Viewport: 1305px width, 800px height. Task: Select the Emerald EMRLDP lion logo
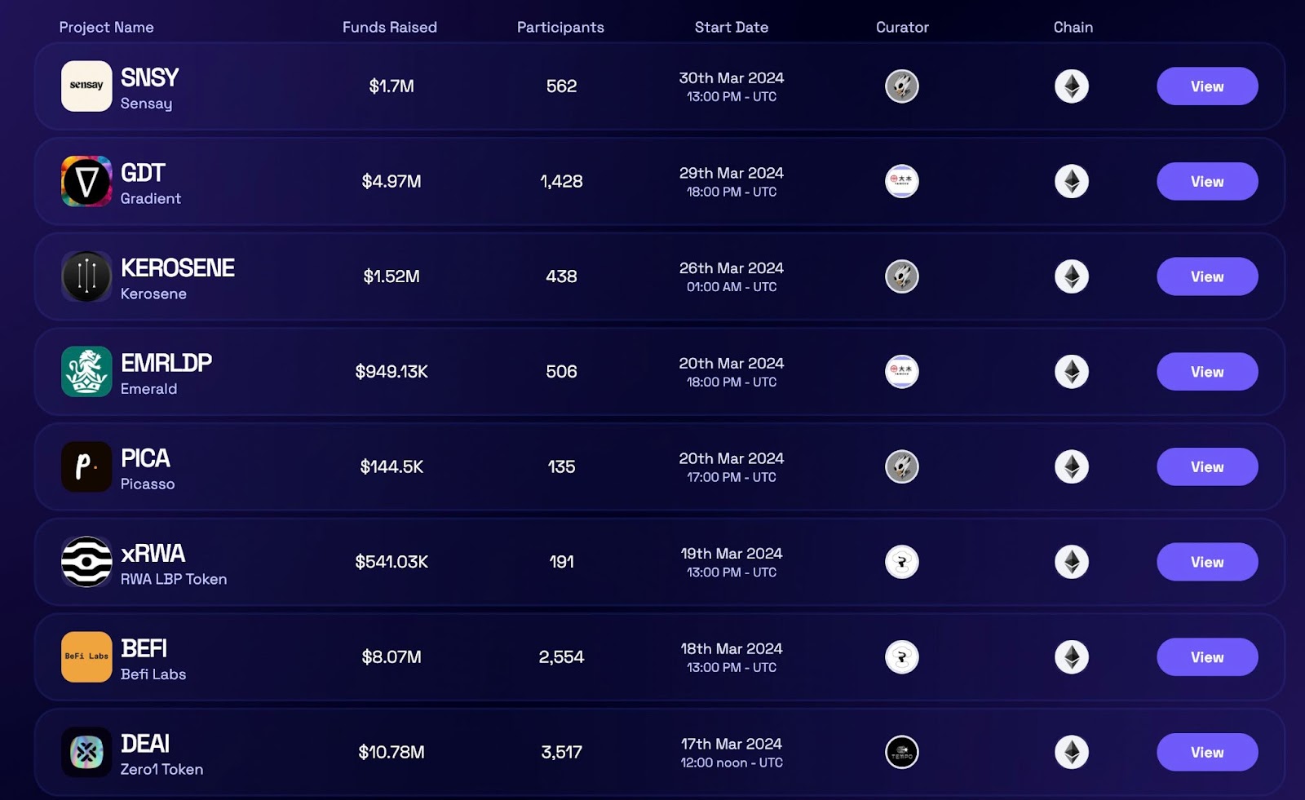(86, 371)
